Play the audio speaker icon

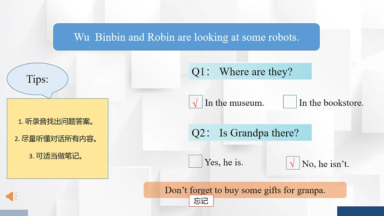click(12, 196)
